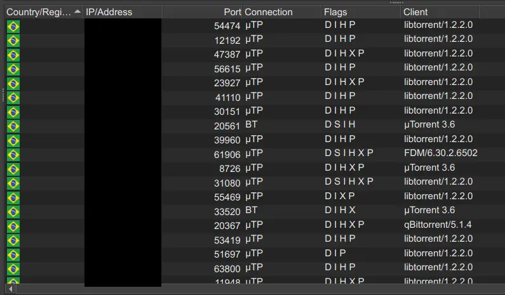Click the horizontal scrollbar's left arrow
The image size is (505, 295).
click(x=10, y=289)
